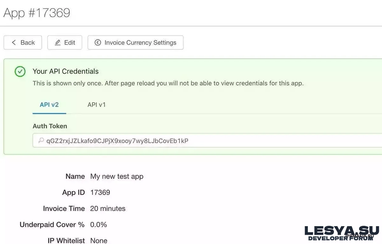Click the 0.0% underpaid cover value
382x244 pixels.
[98, 225]
